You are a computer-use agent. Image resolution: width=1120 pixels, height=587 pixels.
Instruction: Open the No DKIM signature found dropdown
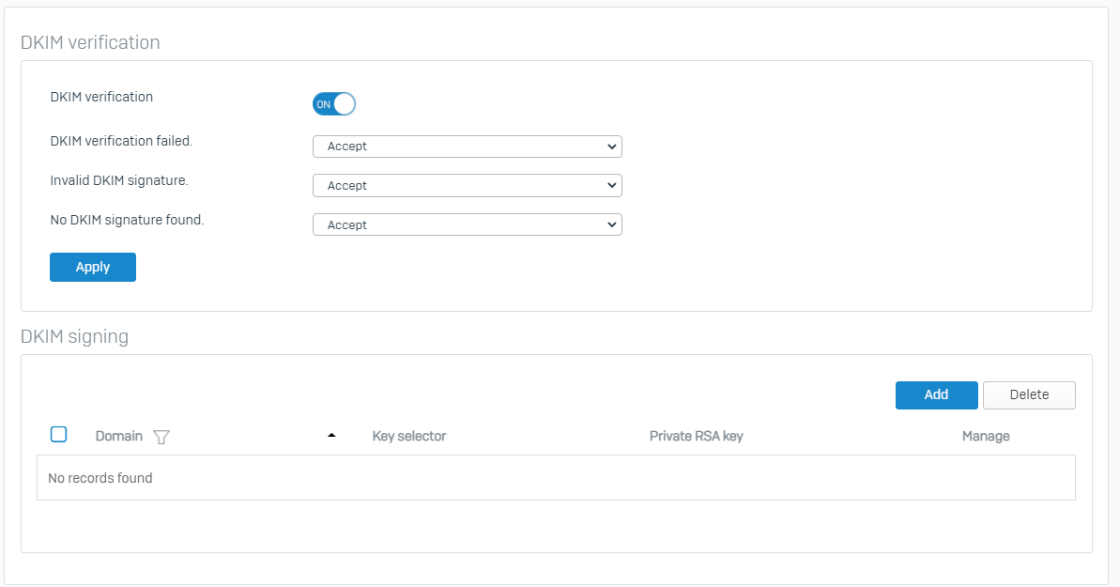pyautogui.click(x=467, y=225)
